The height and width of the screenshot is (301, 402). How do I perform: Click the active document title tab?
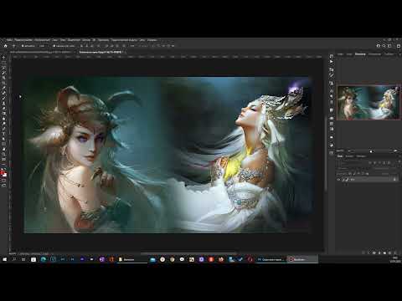click(x=100, y=52)
